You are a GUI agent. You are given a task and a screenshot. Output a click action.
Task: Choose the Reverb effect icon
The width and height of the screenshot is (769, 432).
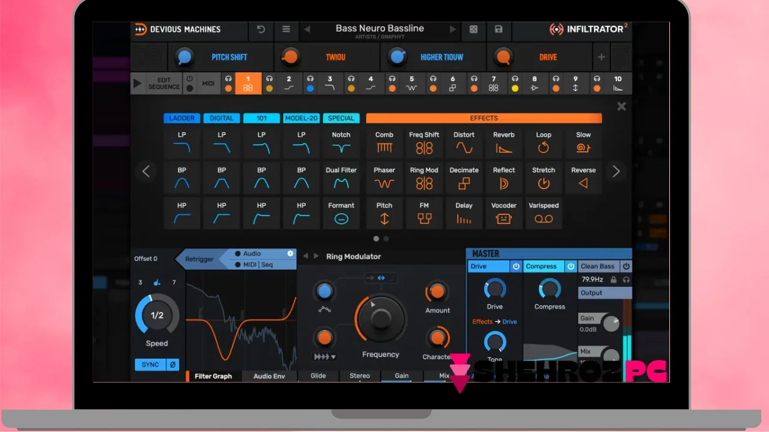[503, 148]
